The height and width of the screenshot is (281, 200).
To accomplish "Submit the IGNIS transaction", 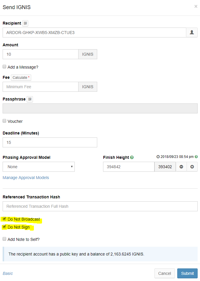I will 187,273.
